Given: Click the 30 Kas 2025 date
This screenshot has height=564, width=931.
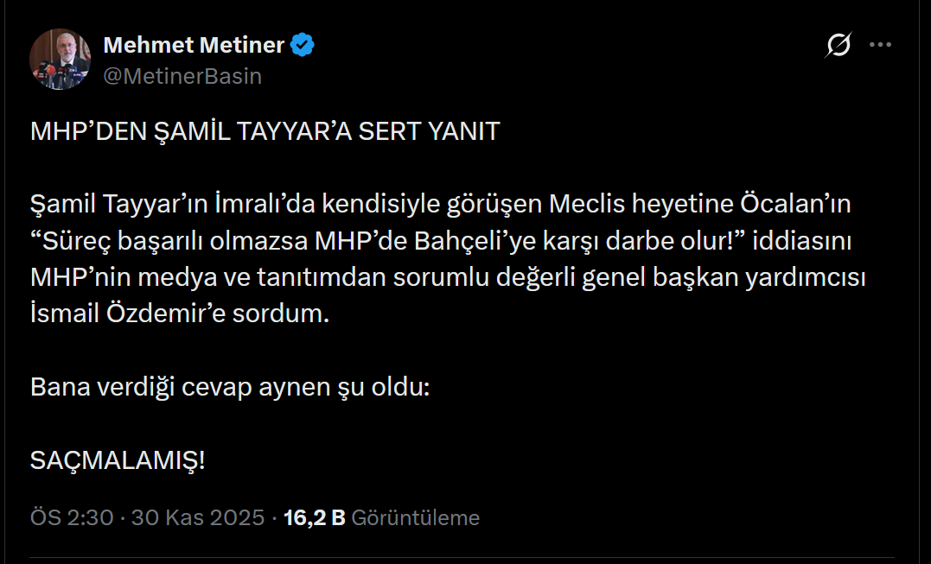Looking at the screenshot, I should [197, 517].
